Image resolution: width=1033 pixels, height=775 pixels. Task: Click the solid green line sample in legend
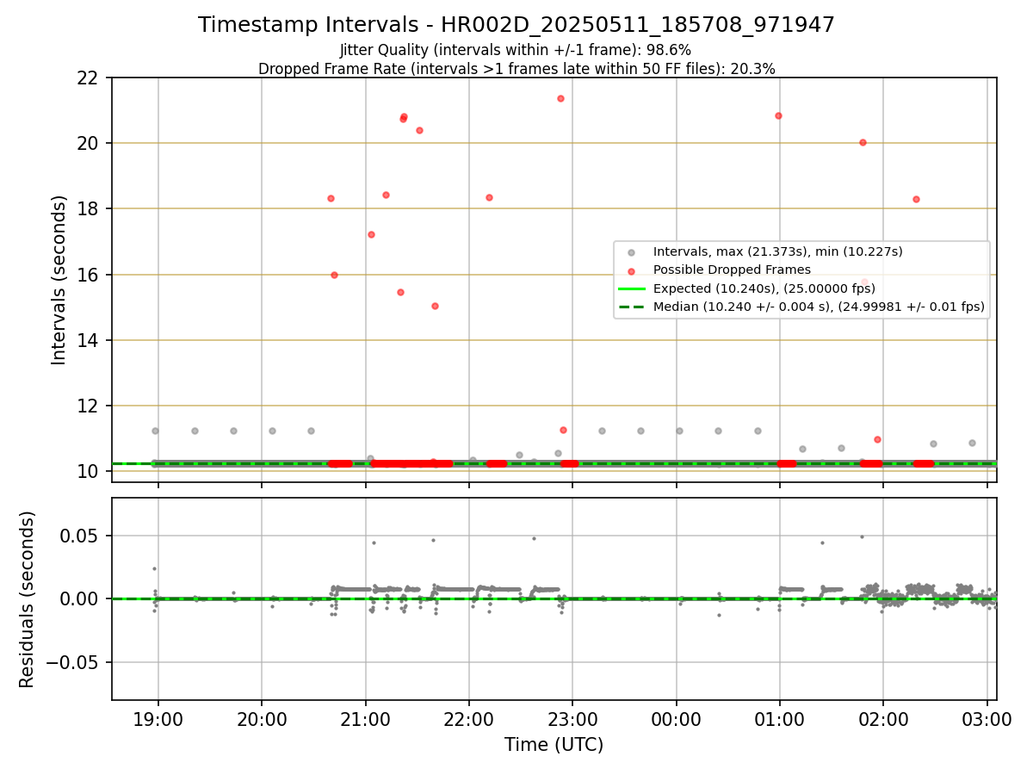tap(631, 288)
